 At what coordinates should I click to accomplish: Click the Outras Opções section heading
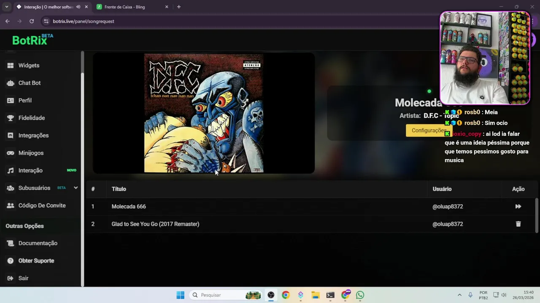[24, 226]
